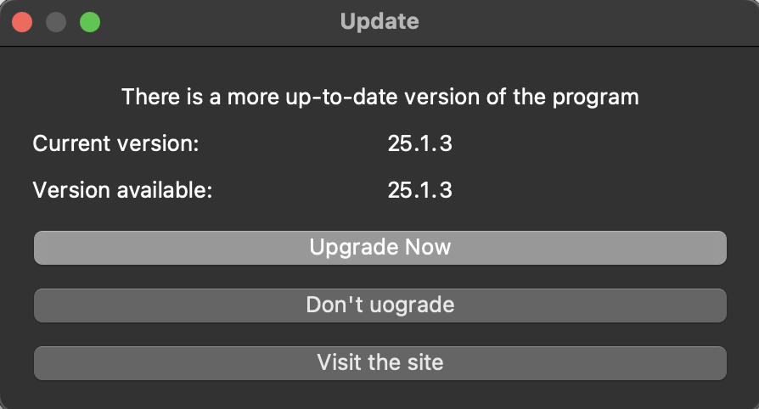Click the green zoom window button

pos(90,22)
